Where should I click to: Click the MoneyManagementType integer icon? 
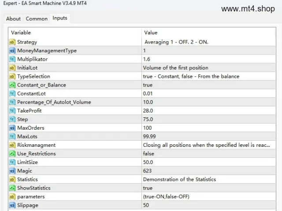click(12, 51)
